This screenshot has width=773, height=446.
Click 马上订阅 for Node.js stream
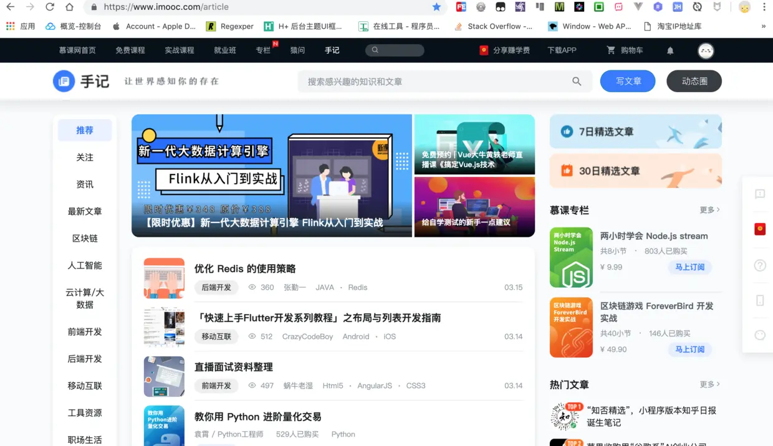click(x=689, y=267)
